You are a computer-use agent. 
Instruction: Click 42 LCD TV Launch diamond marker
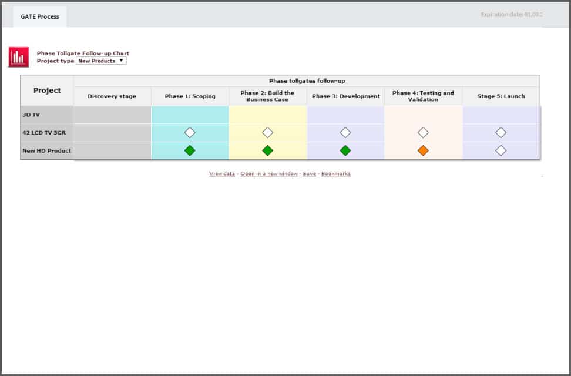tap(501, 133)
